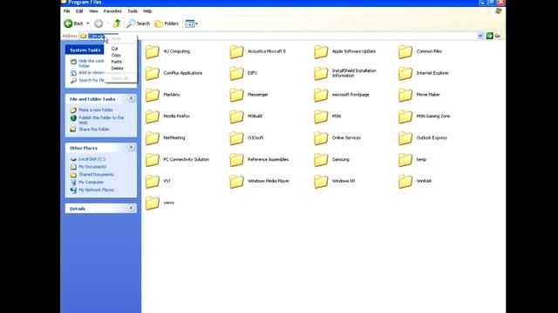The height and width of the screenshot is (313, 558).
Task: Select the Internet Explorer folder
Action: tap(424, 73)
